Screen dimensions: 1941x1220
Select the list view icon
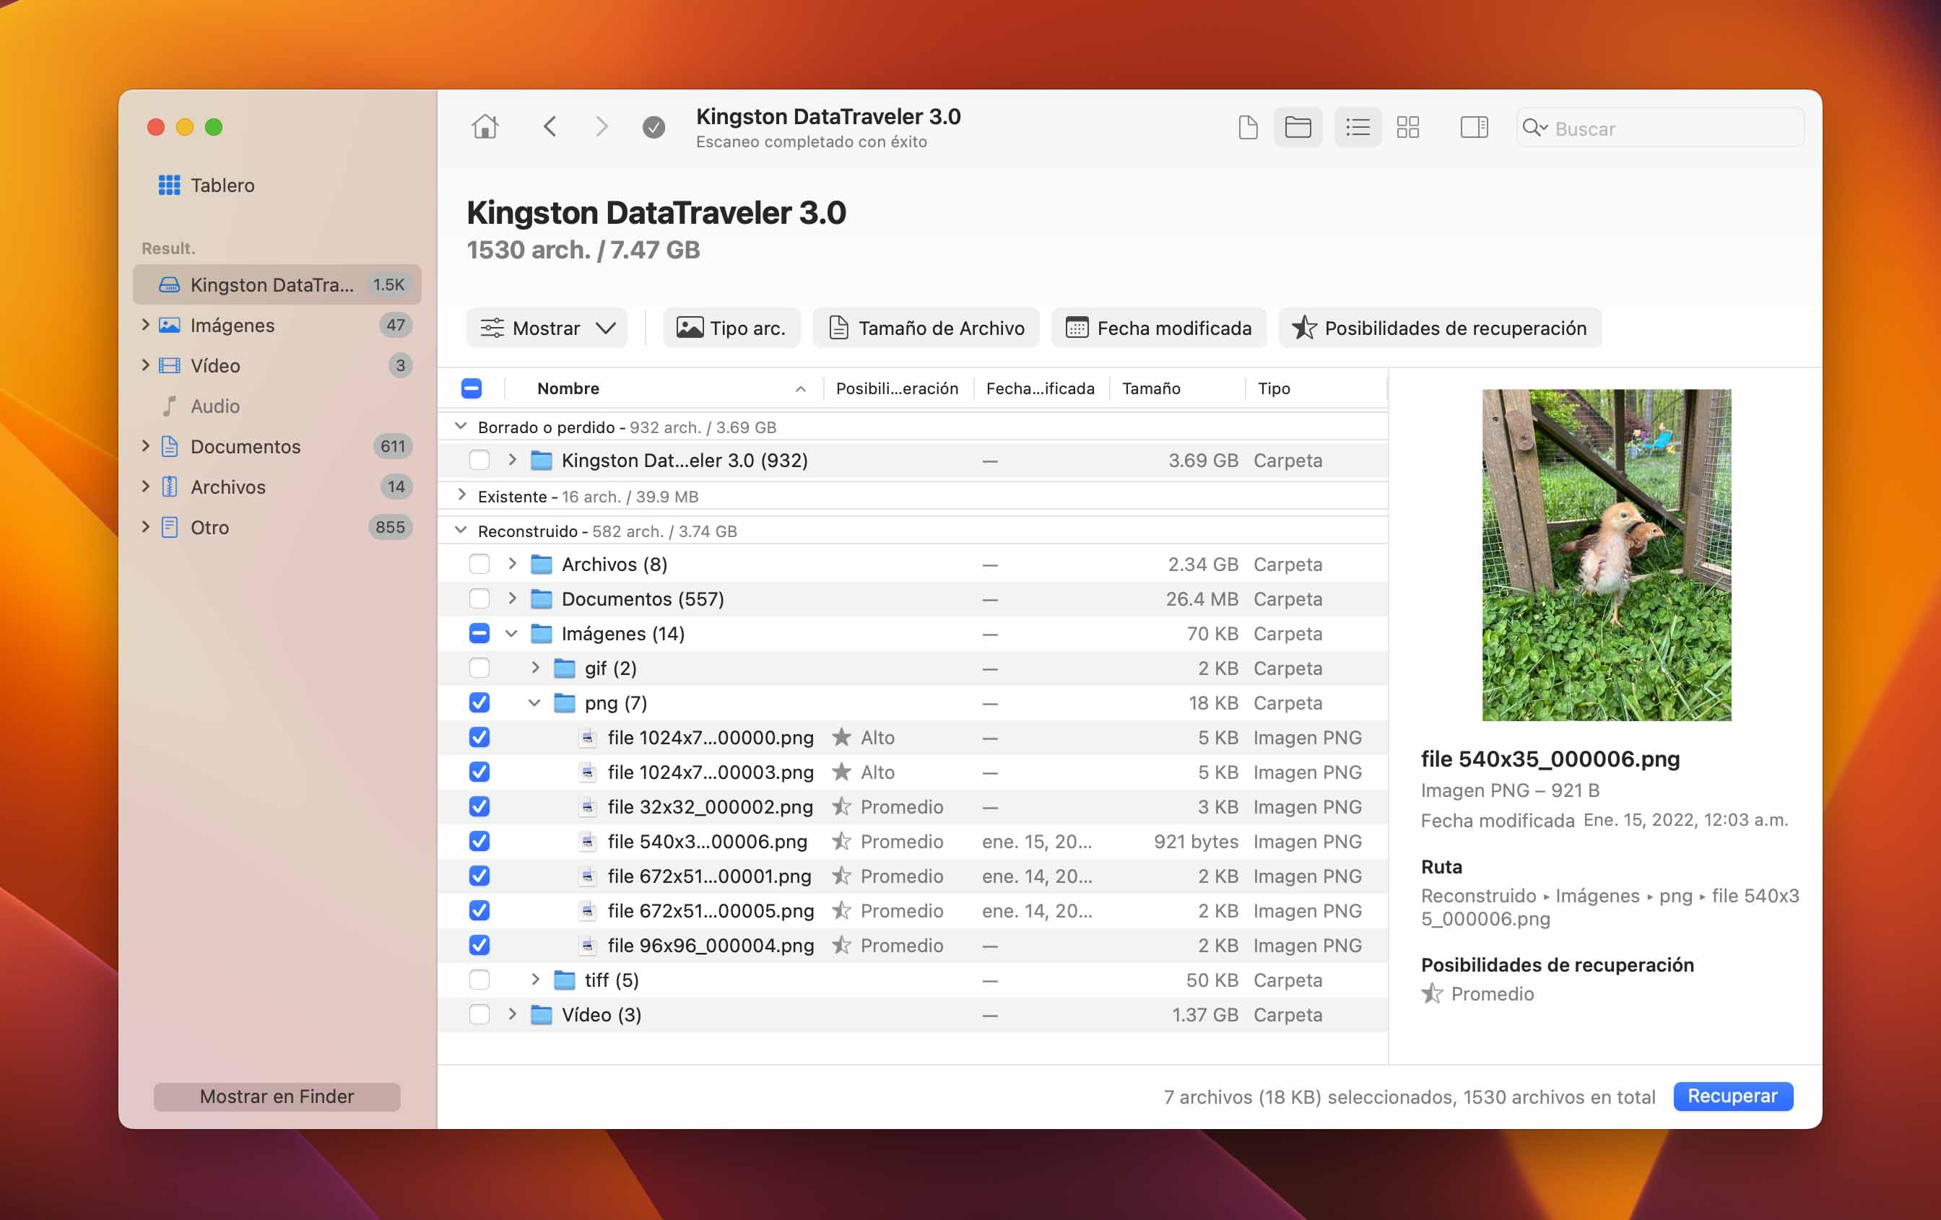[x=1358, y=127]
